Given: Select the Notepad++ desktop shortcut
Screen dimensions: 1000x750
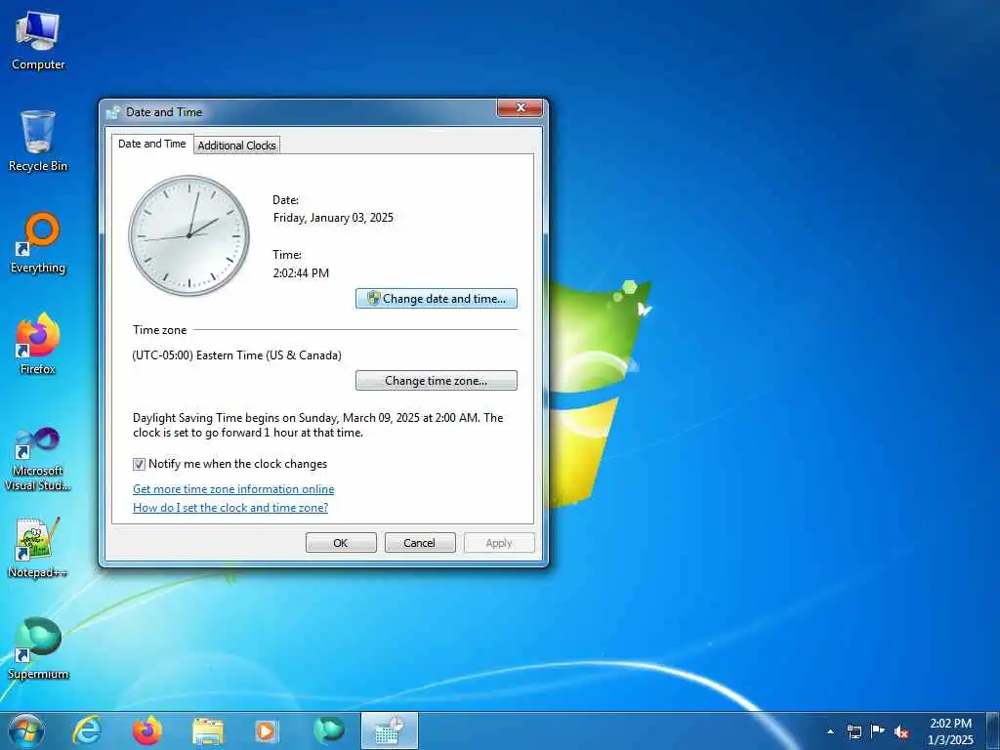Looking at the screenshot, I should [x=38, y=548].
